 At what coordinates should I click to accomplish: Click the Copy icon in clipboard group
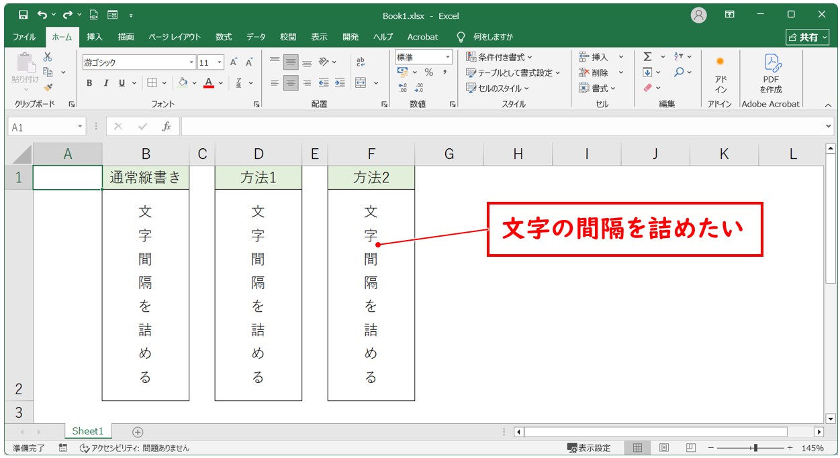[48, 72]
